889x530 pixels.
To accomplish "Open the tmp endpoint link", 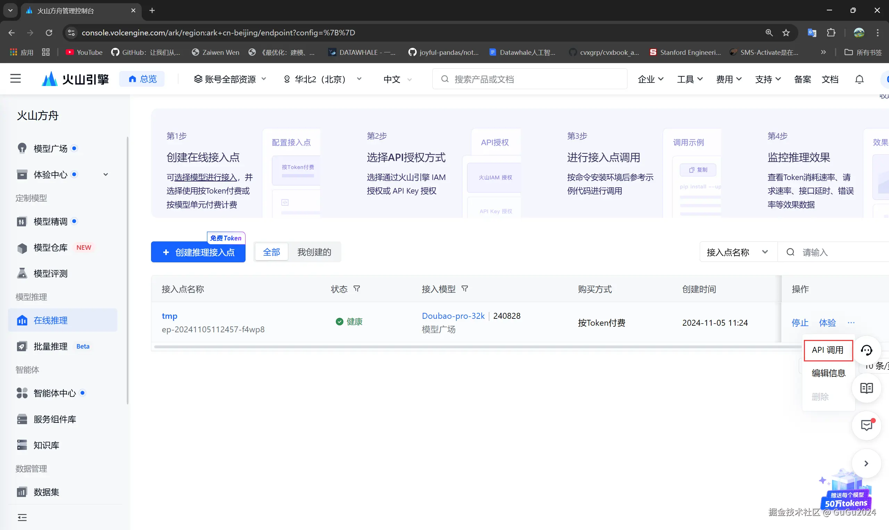I will pyautogui.click(x=169, y=316).
